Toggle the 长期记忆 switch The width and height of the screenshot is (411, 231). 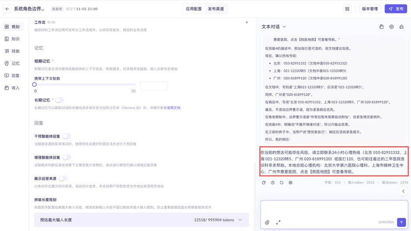click(60, 100)
